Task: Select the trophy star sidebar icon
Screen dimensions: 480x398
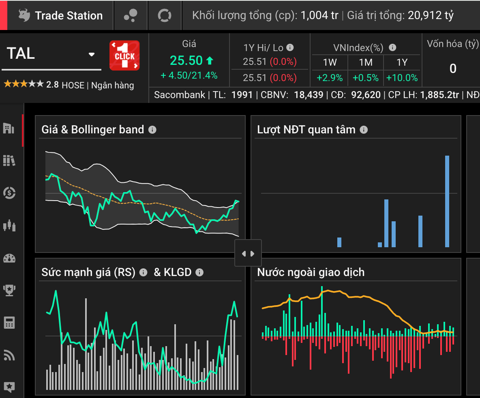Action: coord(9,290)
